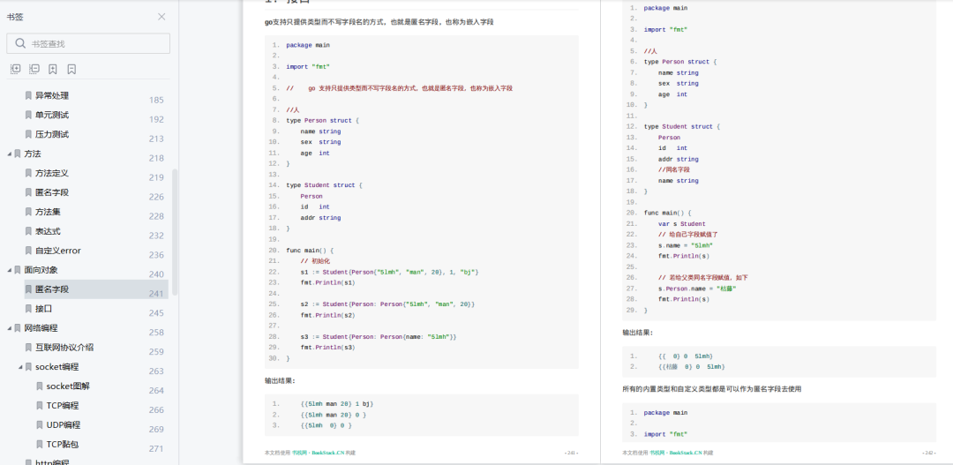Screen dimensions: 953x465
Task: Click the collapse all bookmarks icon
Action: coord(34,69)
